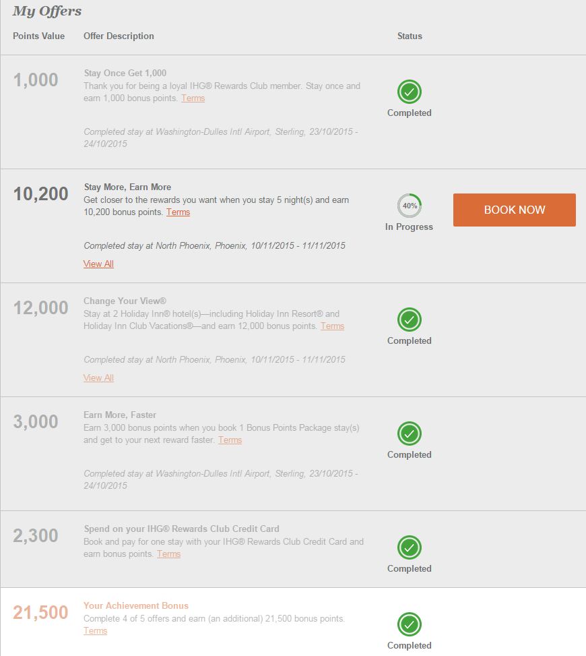586x656 pixels.
Task: Click the Points Value column header
Action: [x=39, y=36]
